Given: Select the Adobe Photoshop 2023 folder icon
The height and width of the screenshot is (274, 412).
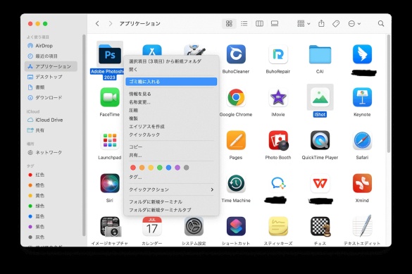Looking at the screenshot, I should tap(110, 55).
